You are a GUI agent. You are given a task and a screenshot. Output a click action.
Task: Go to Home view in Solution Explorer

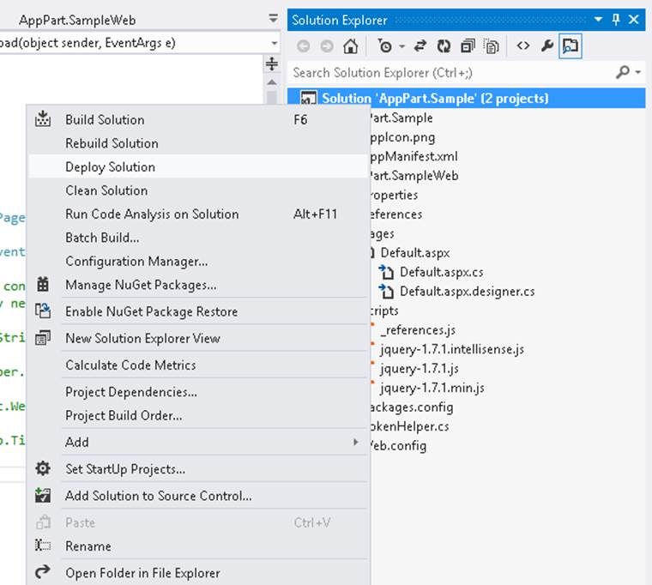click(x=351, y=46)
